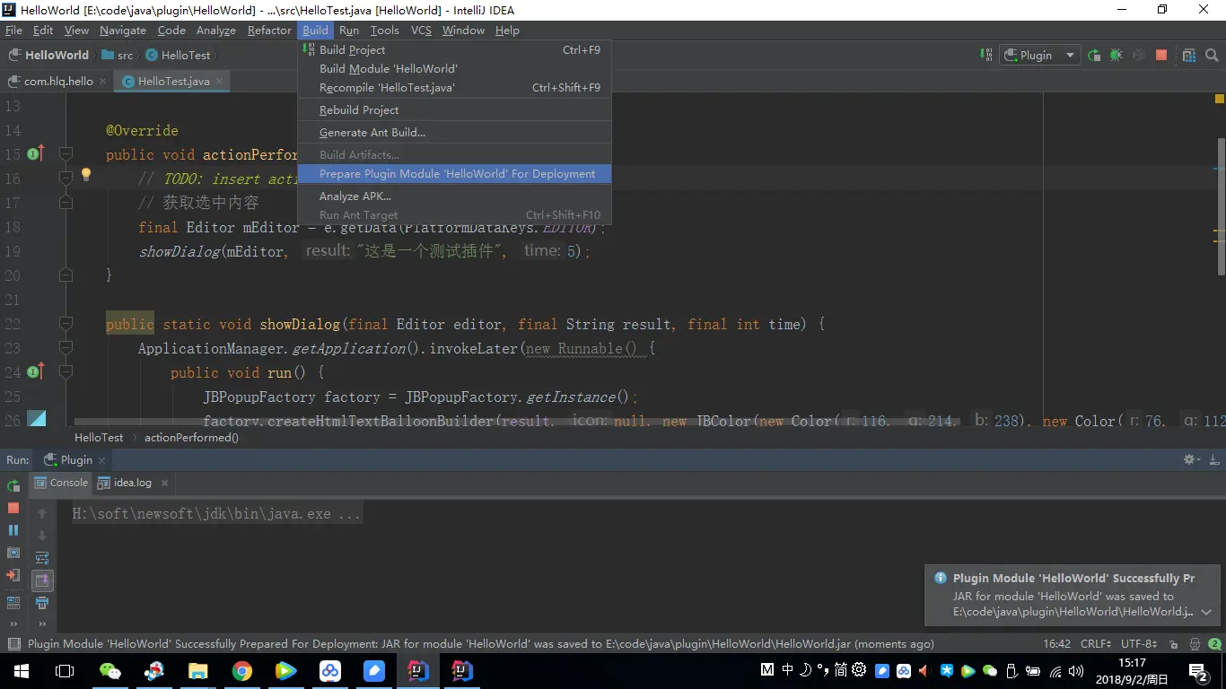The height and width of the screenshot is (689, 1226).
Task: Expand the notification balloon chevron
Action: tap(1206, 612)
